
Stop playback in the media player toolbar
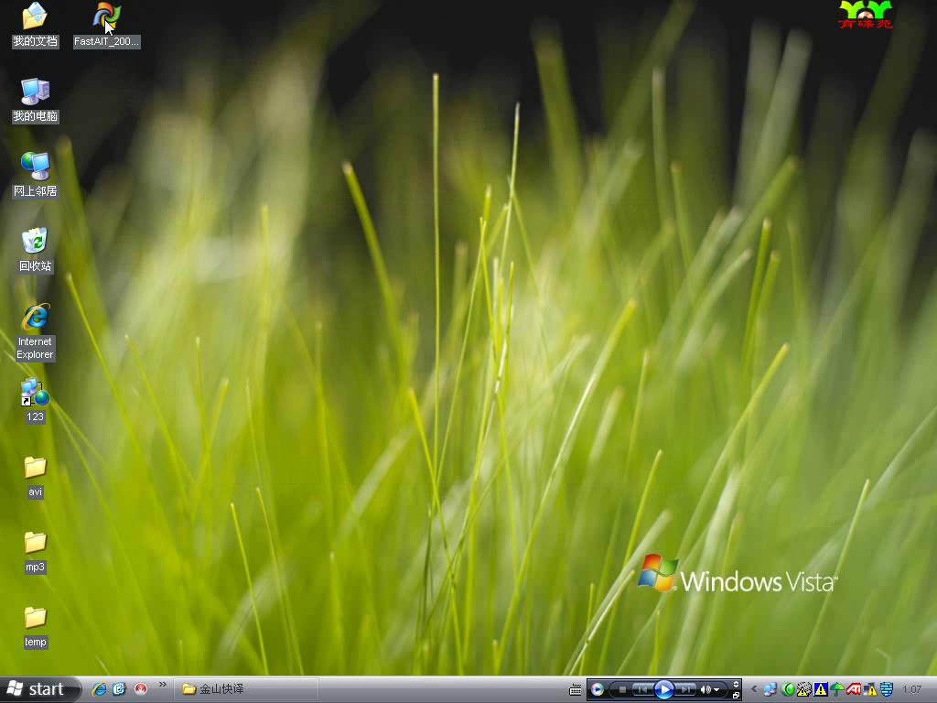coord(622,690)
